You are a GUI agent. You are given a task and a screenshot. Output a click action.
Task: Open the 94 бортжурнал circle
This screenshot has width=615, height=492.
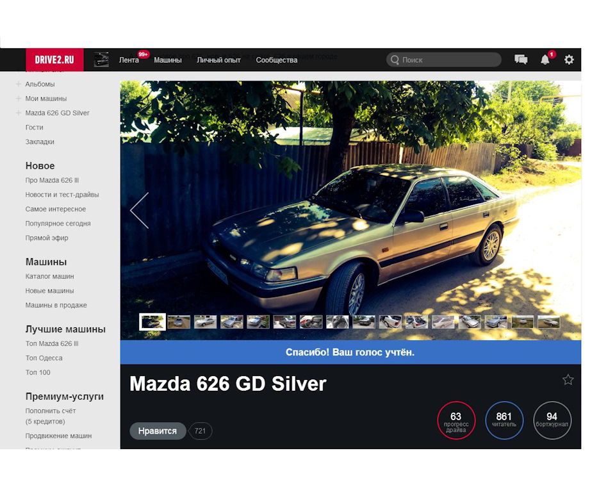coord(552,420)
